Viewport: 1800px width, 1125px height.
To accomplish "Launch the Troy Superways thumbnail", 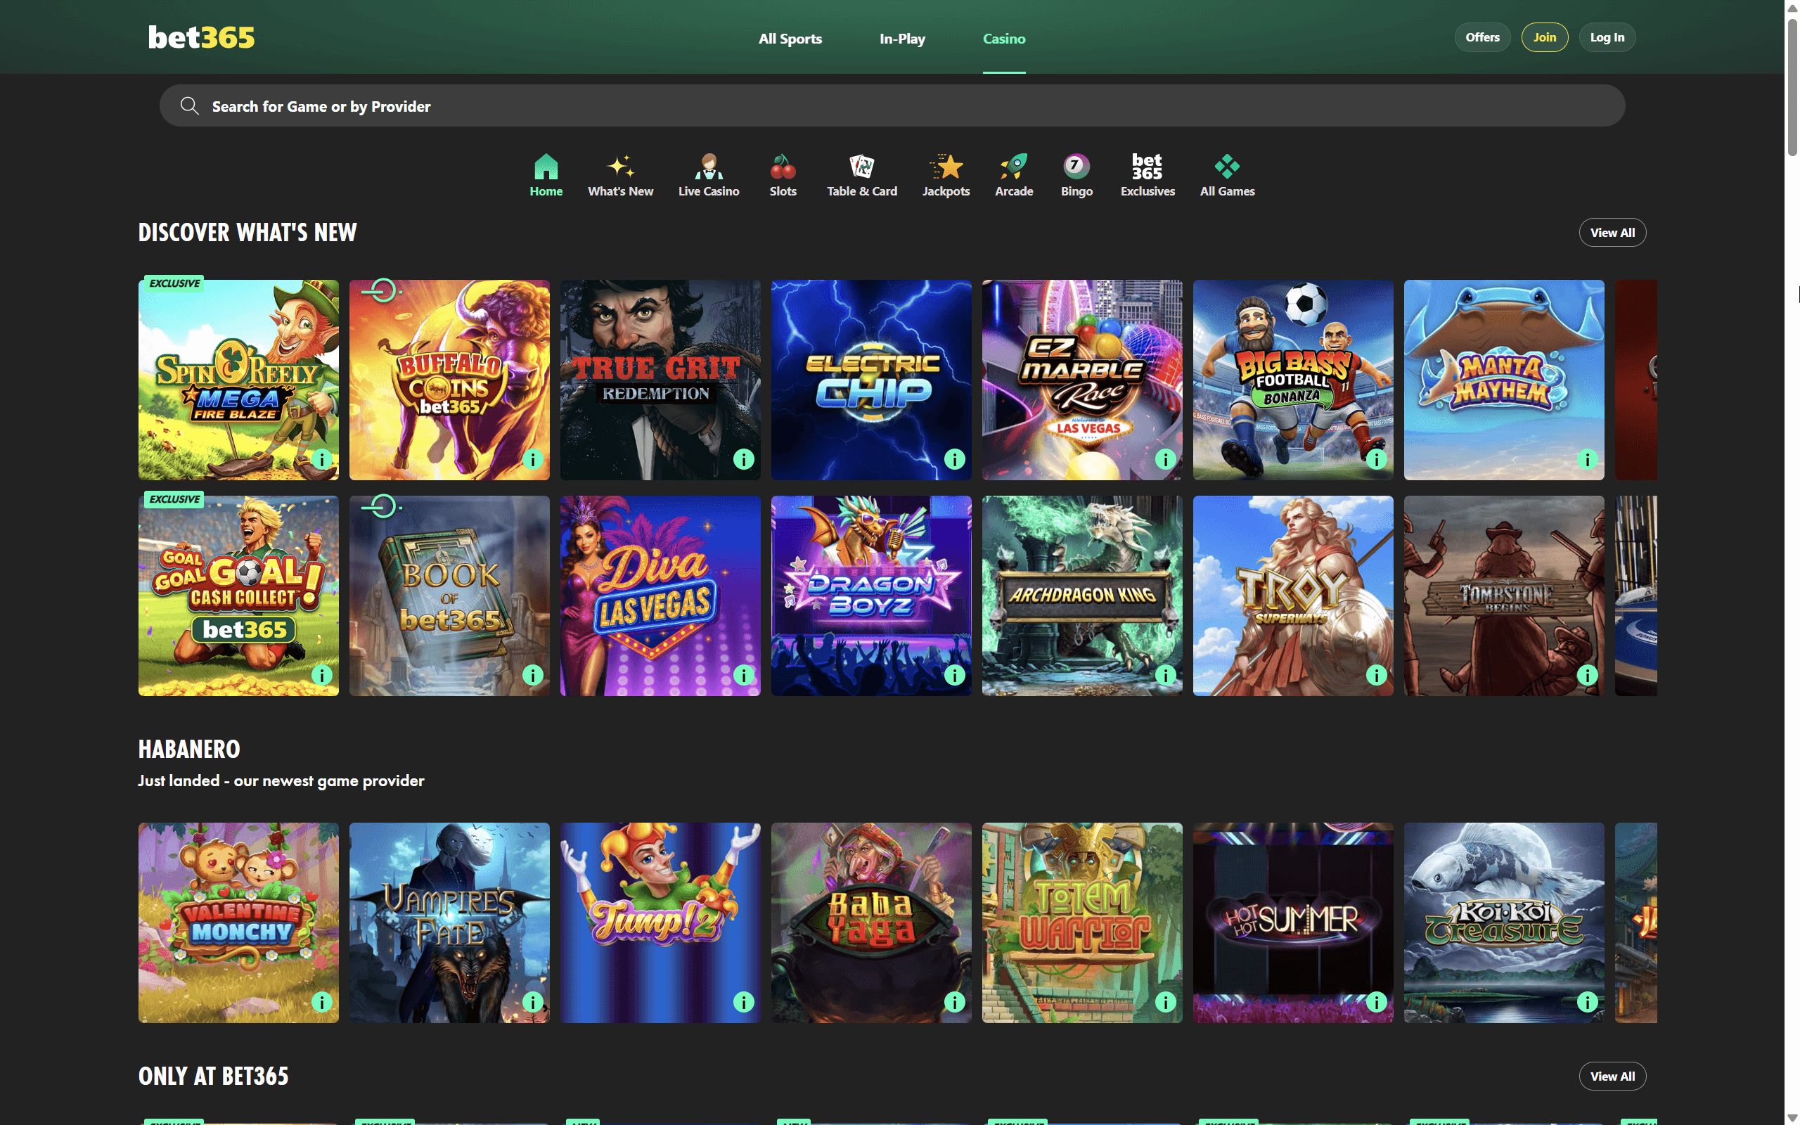I will click(x=1293, y=596).
